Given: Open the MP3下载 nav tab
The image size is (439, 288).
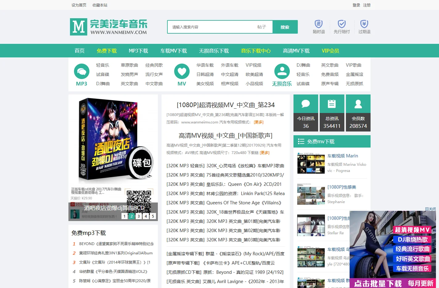Looking at the screenshot, I should [138, 51].
